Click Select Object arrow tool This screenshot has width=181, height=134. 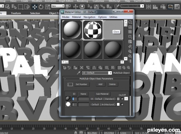coord(8,7)
